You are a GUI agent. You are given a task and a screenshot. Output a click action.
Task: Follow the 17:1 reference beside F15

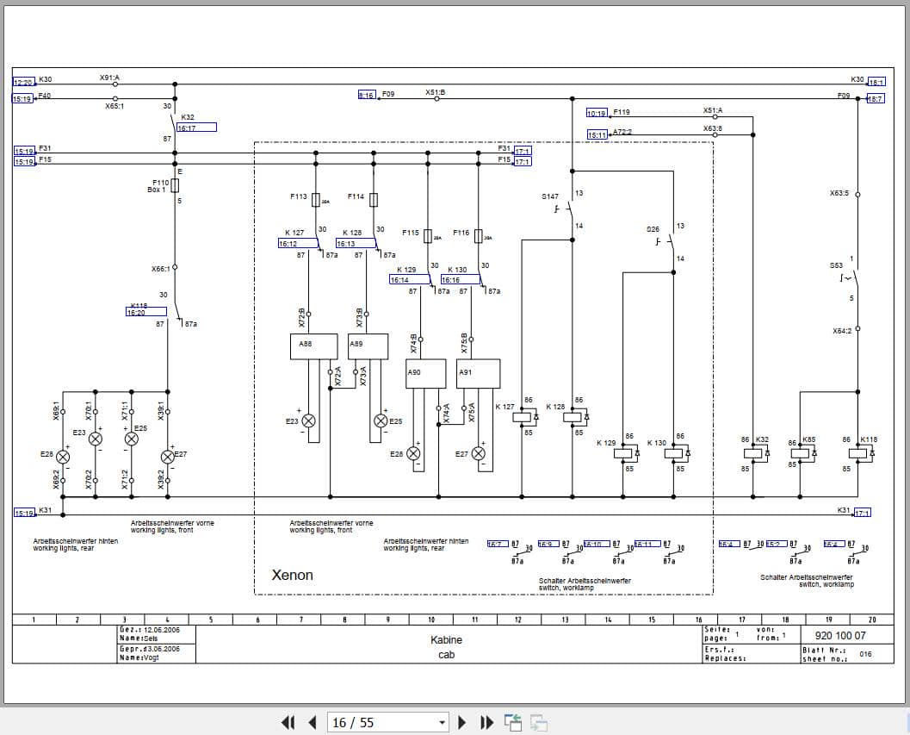click(523, 161)
